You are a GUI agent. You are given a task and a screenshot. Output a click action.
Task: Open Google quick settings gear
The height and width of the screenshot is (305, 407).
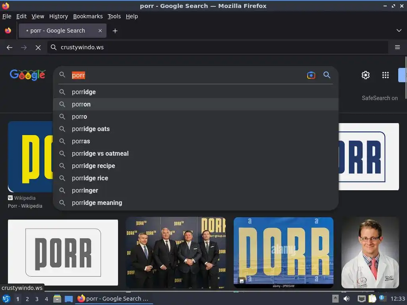point(366,75)
